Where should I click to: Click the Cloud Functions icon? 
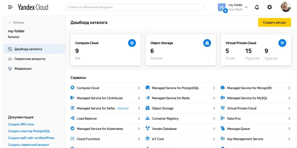point(72,139)
